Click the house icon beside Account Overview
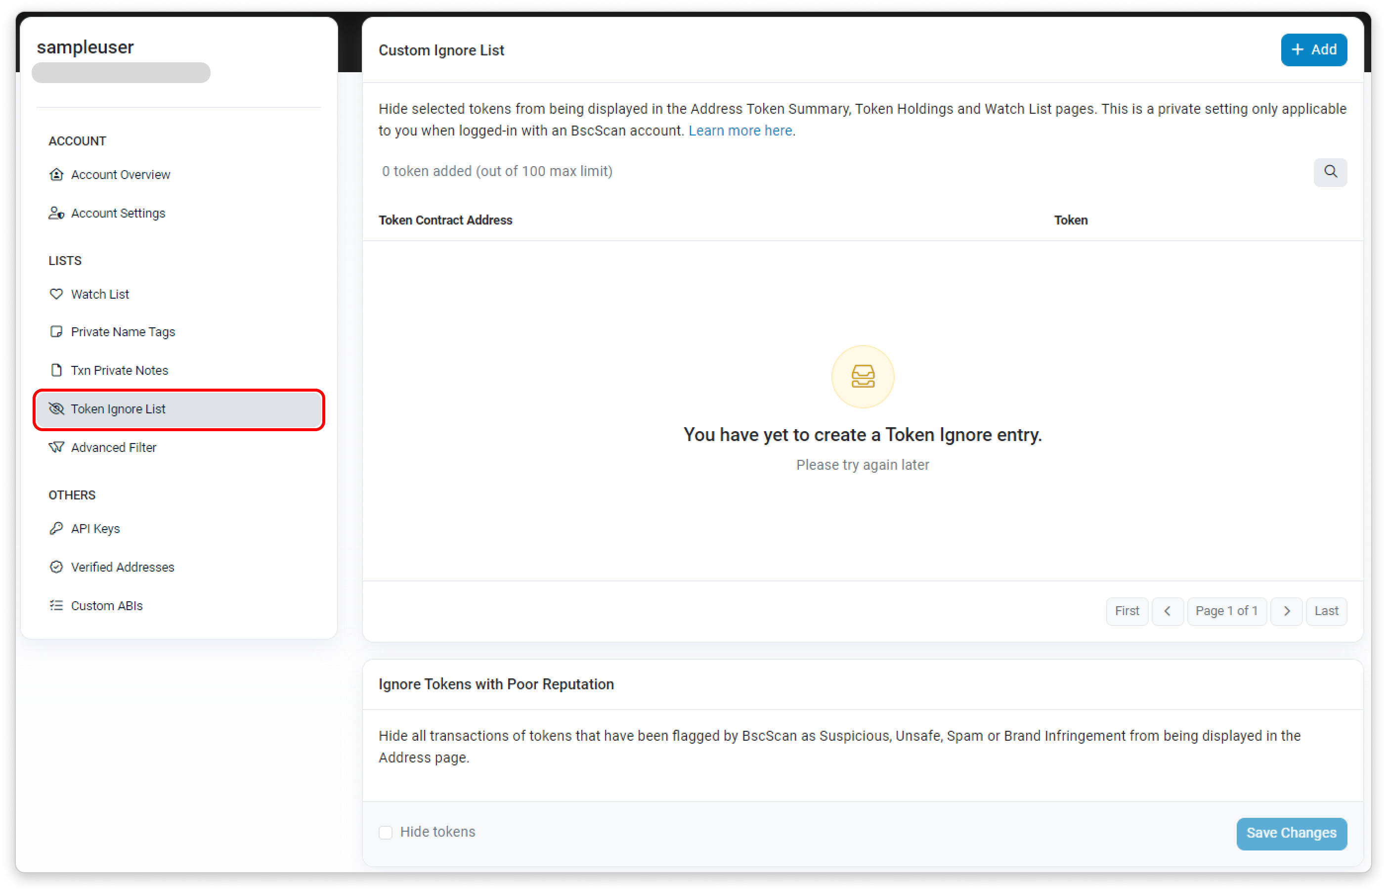Screen dimensions: 1387x892 (x=56, y=175)
